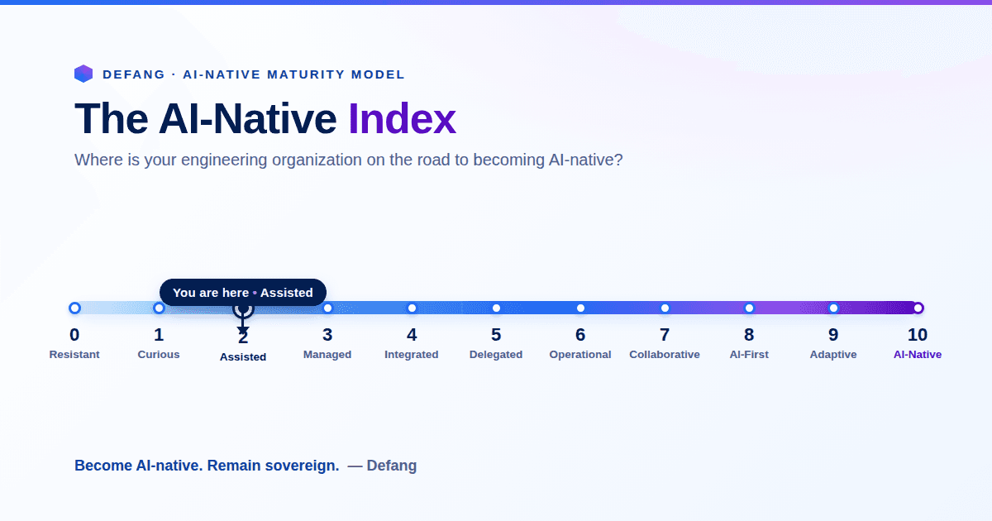The height and width of the screenshot is (521, 992).
Task: Click the Defang hexagon logo icon
Action: [x=83, y=74]
